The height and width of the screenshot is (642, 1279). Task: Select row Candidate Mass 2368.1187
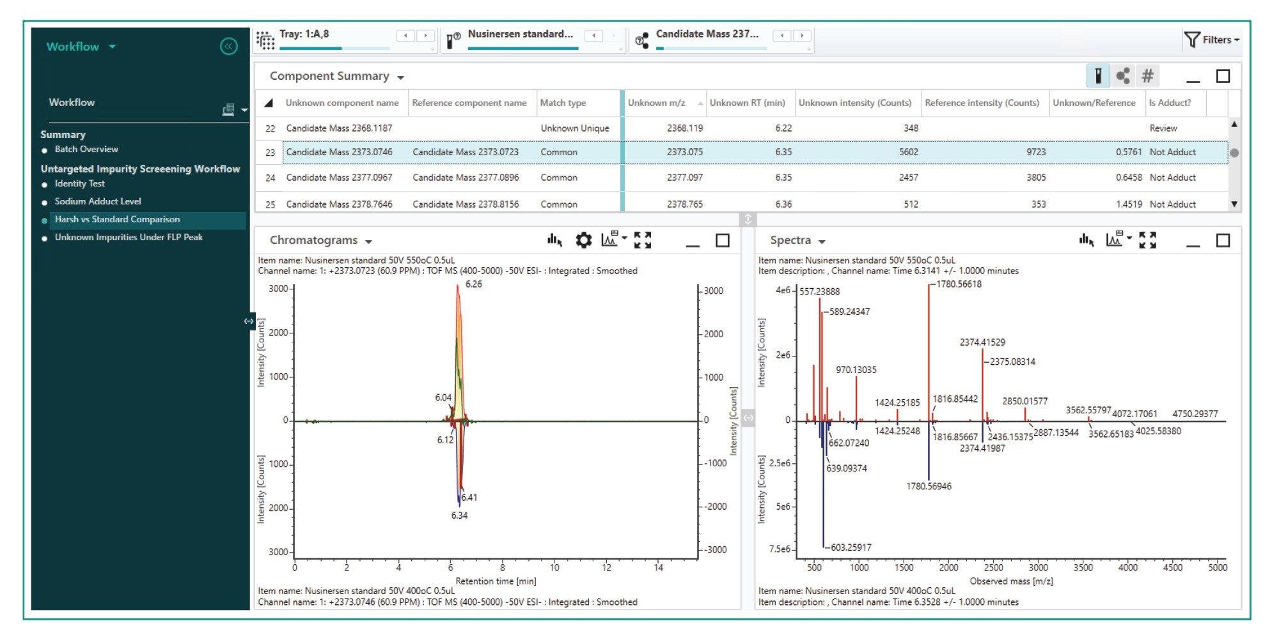click(x=742, y=128)
